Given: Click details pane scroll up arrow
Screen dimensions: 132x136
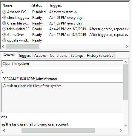Looking at the screenshot, I should (x=126, y=62).
